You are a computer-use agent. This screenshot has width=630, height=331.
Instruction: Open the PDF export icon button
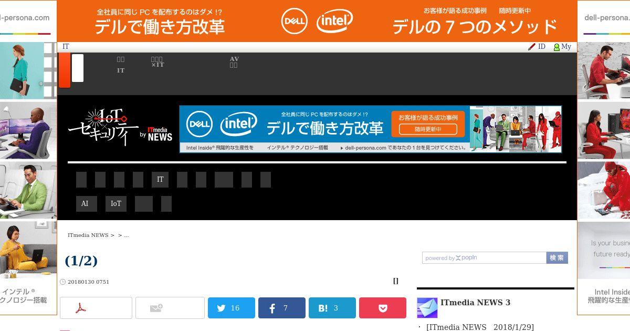(96, 308)
